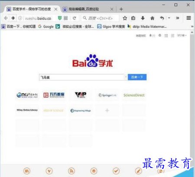Expand the user account dropdown at top right
The height and width of the screenshot is (177, 195).
click(x=182, y=35)
